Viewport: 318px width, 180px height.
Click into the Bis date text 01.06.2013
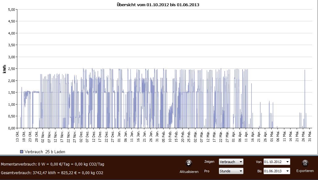pyautogui.click(x=274, y=171)
